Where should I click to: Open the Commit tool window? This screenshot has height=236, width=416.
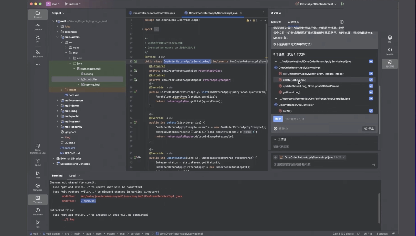[38, 27]
